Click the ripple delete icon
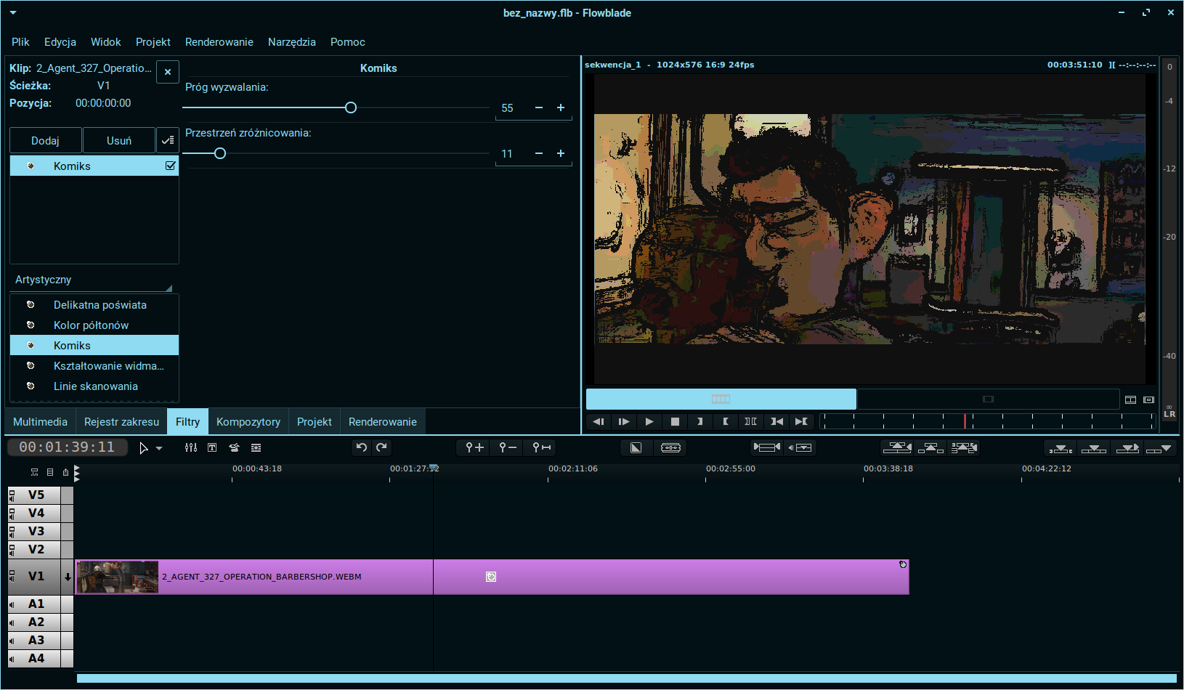Image resolution: width=1184 pixels, height=690 pixels. (x=964, y=447)
